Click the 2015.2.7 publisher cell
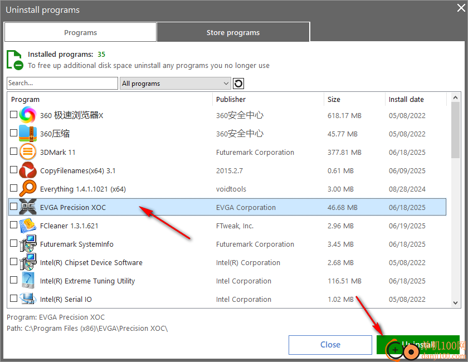Screen dimensions: 468x362 click(229, 171)
